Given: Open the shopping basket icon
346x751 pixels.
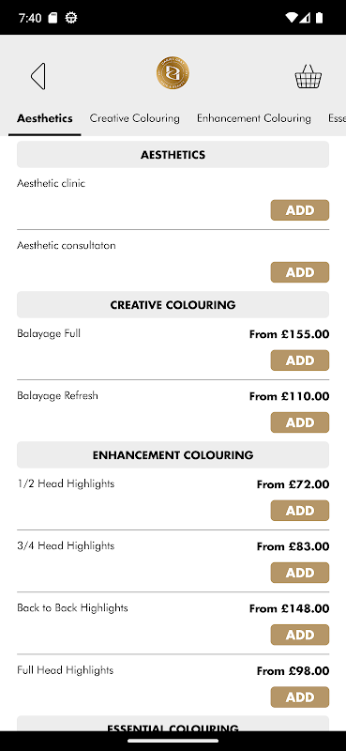Looking at the screenshot, I should click(x=308, y=76).
